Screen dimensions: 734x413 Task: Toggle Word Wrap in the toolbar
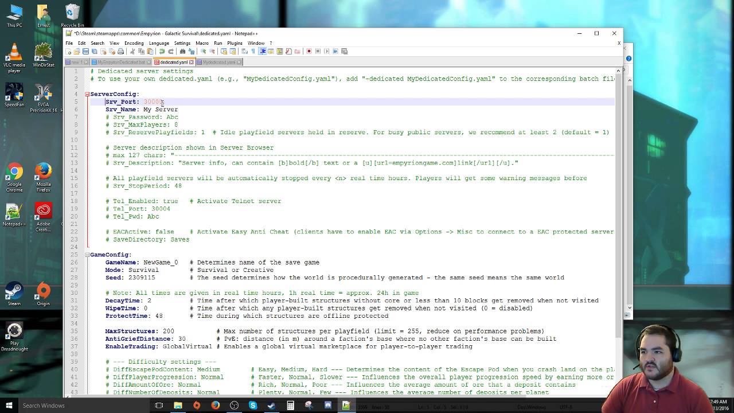pyautogui.click(x=244, y=51)
